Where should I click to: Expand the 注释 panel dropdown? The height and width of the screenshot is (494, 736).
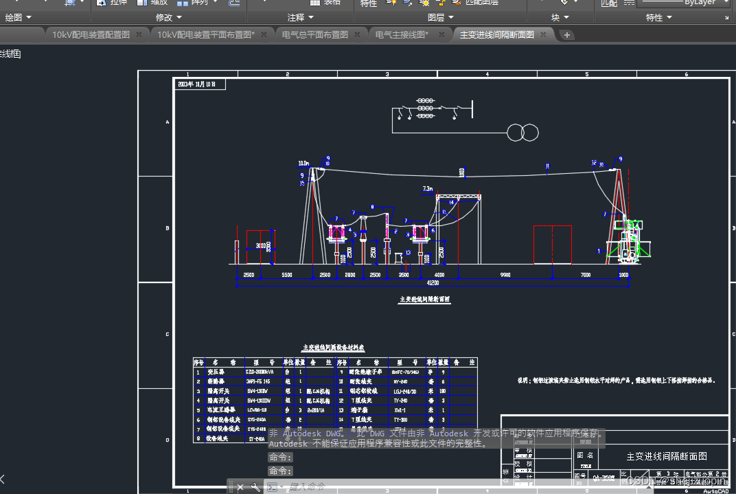point(301,18)
